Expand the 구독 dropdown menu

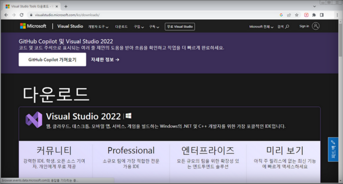tap(154, 26)
